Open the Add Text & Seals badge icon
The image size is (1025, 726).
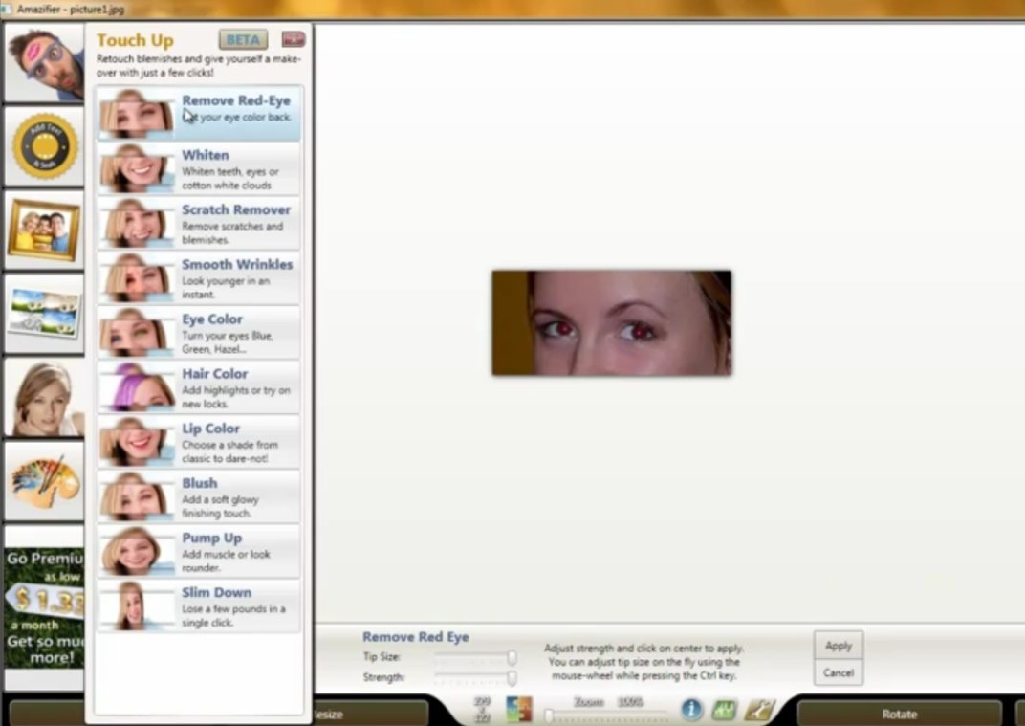click(x=44, y=146)
